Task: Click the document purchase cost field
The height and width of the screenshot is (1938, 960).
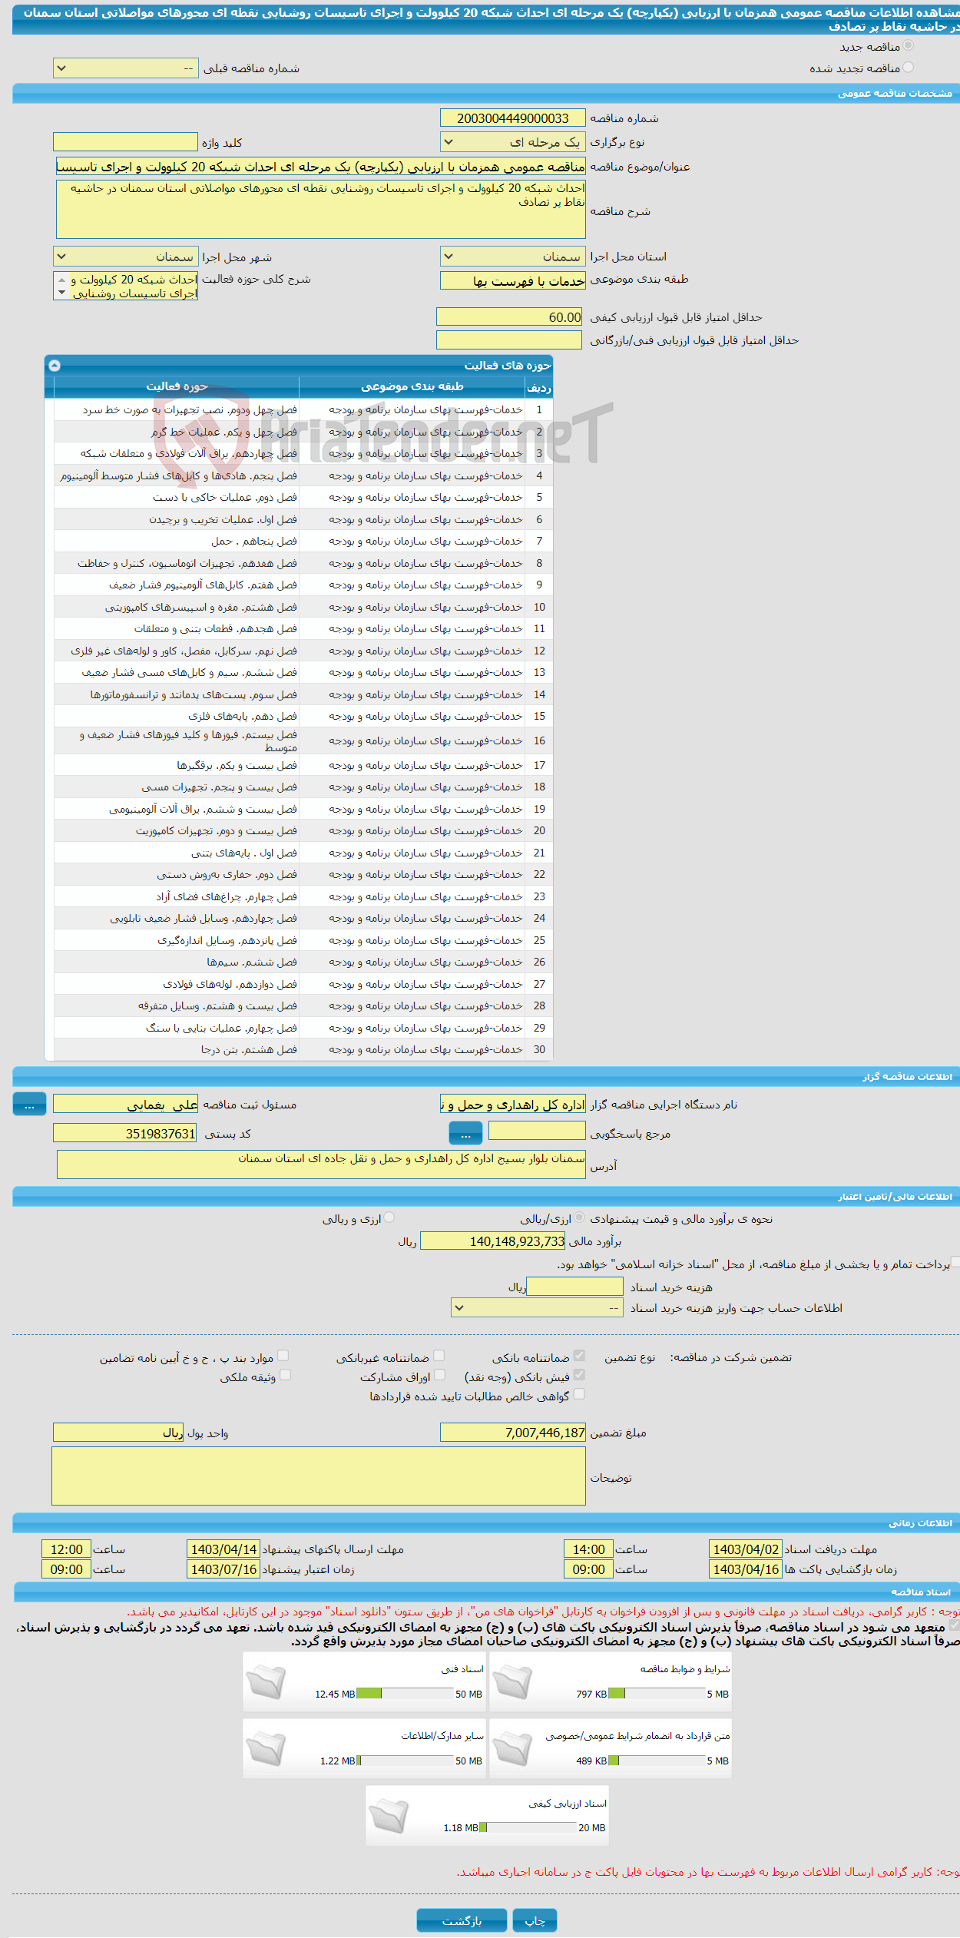Action: [574, 1287]
